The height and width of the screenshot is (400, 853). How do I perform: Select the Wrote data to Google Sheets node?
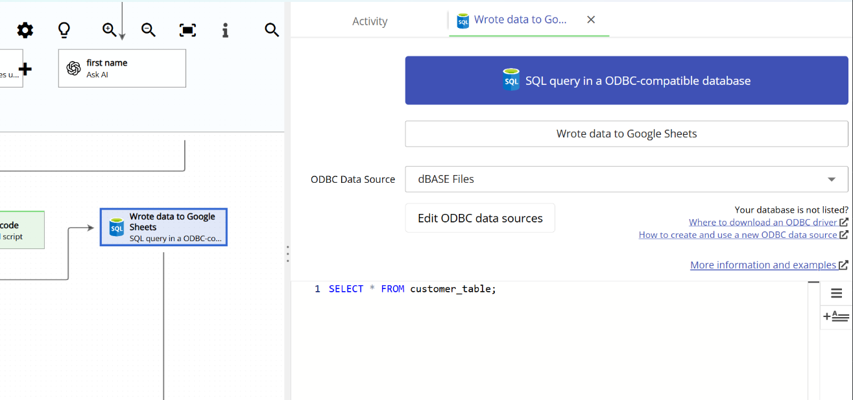coord(163,227)
